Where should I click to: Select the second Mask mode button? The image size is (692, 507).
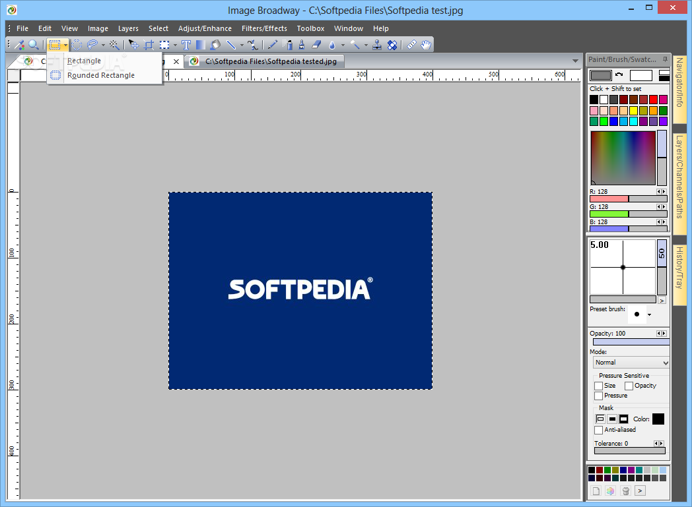click(x=612, y=419)
